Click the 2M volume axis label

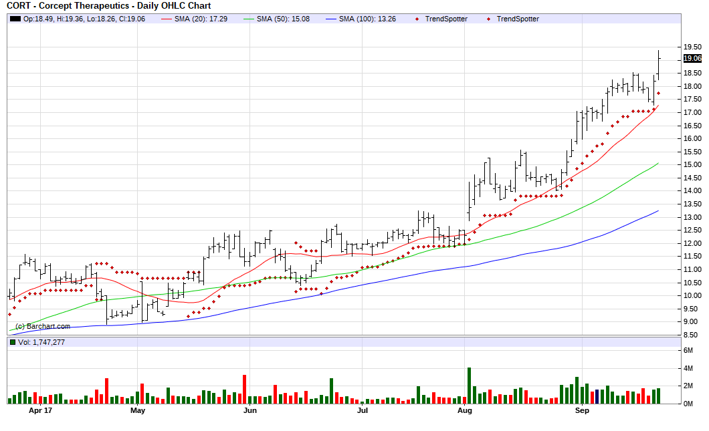pyautogui.click(x=688, y=386)
